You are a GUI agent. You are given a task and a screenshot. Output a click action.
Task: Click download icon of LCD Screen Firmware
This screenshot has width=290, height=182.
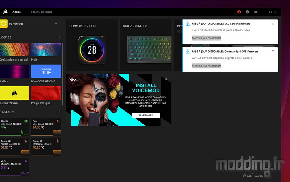pos(188,24)
